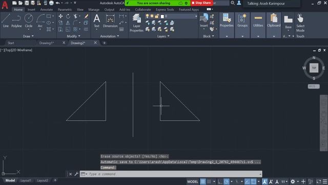Open workspace switching gear dropdown
The width and height of the screenshot is (328, 185).
pos(294,181)
